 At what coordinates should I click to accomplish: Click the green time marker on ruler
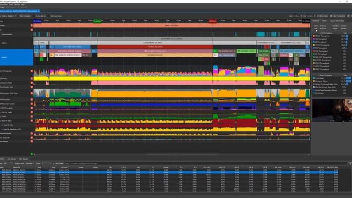tap(97, 21)
